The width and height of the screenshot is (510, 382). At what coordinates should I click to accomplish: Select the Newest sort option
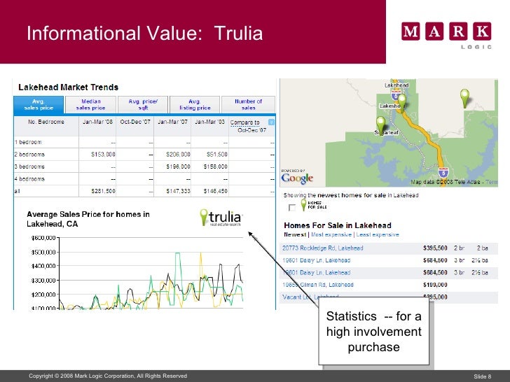[295, 234]
